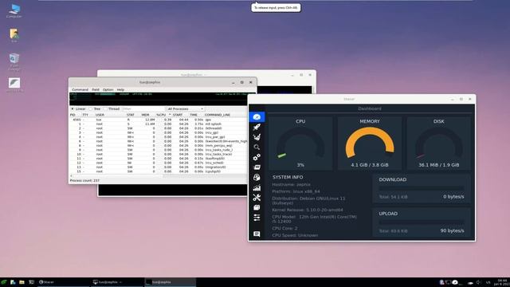Click the DISK gauge on dashboard
This screenshot has width=510, height=287.
438,143
